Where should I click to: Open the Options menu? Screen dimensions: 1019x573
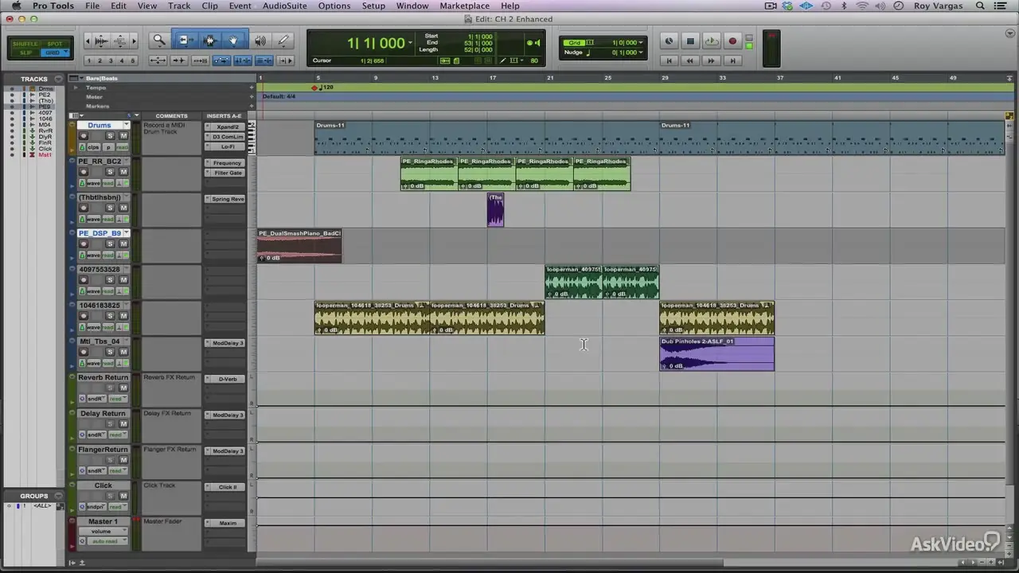point(334,6)
